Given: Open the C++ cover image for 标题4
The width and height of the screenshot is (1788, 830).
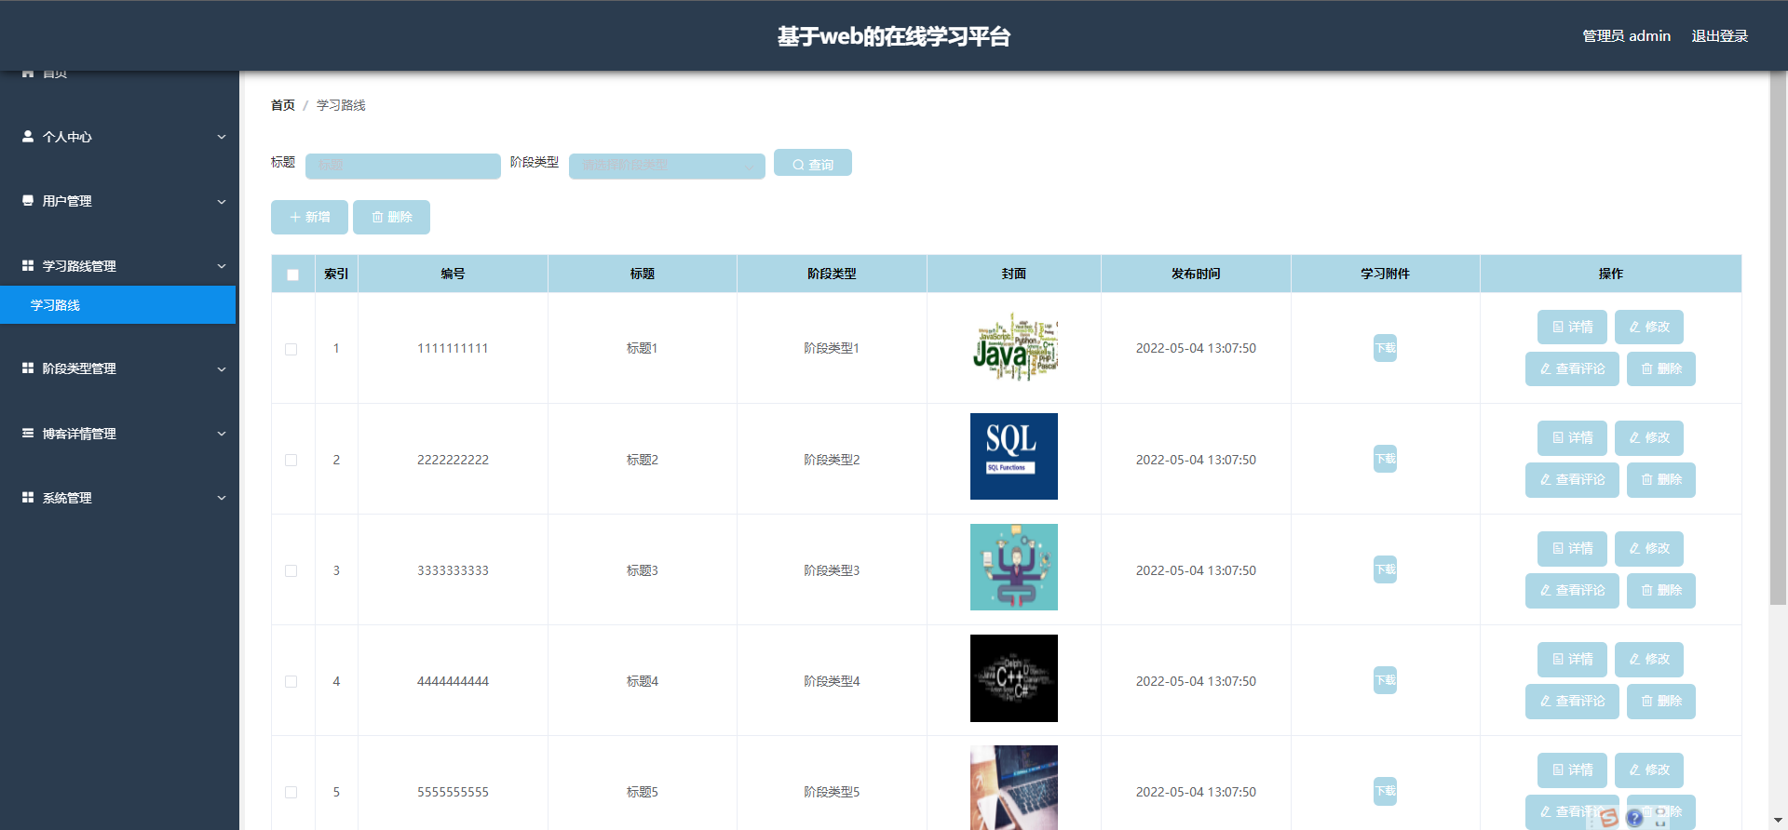Looking at the screenshot, I should pyautogui.click(x=1014, y=677).
